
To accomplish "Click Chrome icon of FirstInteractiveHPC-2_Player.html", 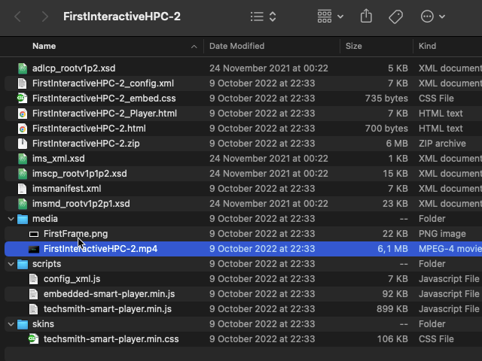I will [x=23, y=114].
